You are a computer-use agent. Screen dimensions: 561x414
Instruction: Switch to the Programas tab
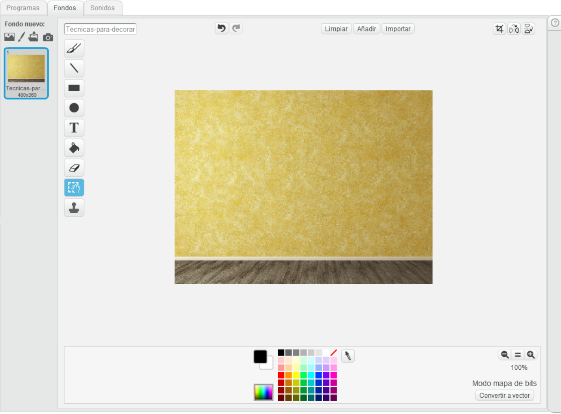pos(23,8)
